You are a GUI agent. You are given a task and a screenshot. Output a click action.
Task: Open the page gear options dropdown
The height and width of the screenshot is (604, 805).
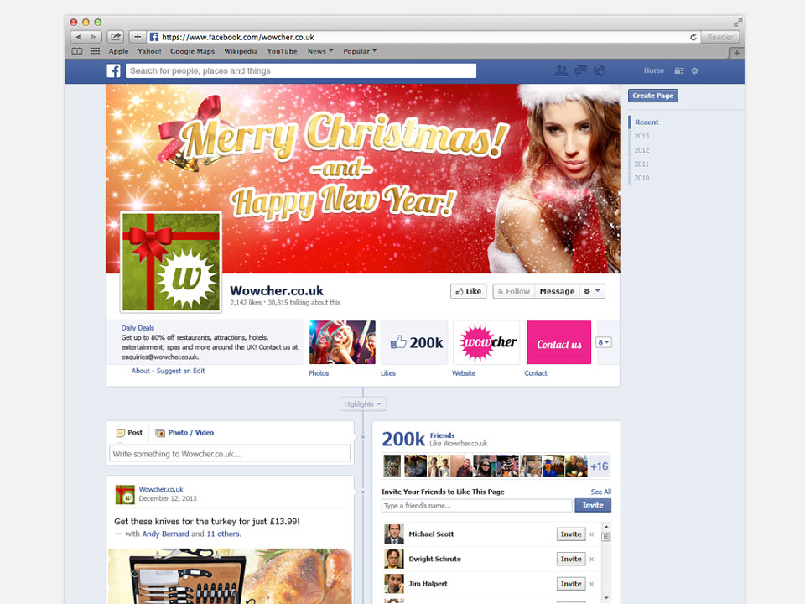point(592,291)
